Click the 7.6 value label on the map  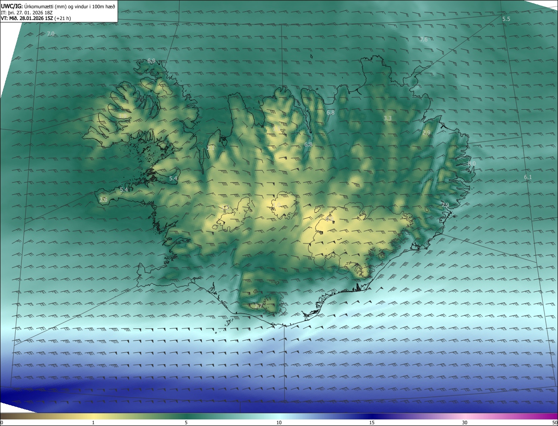(x=423, y=40)
